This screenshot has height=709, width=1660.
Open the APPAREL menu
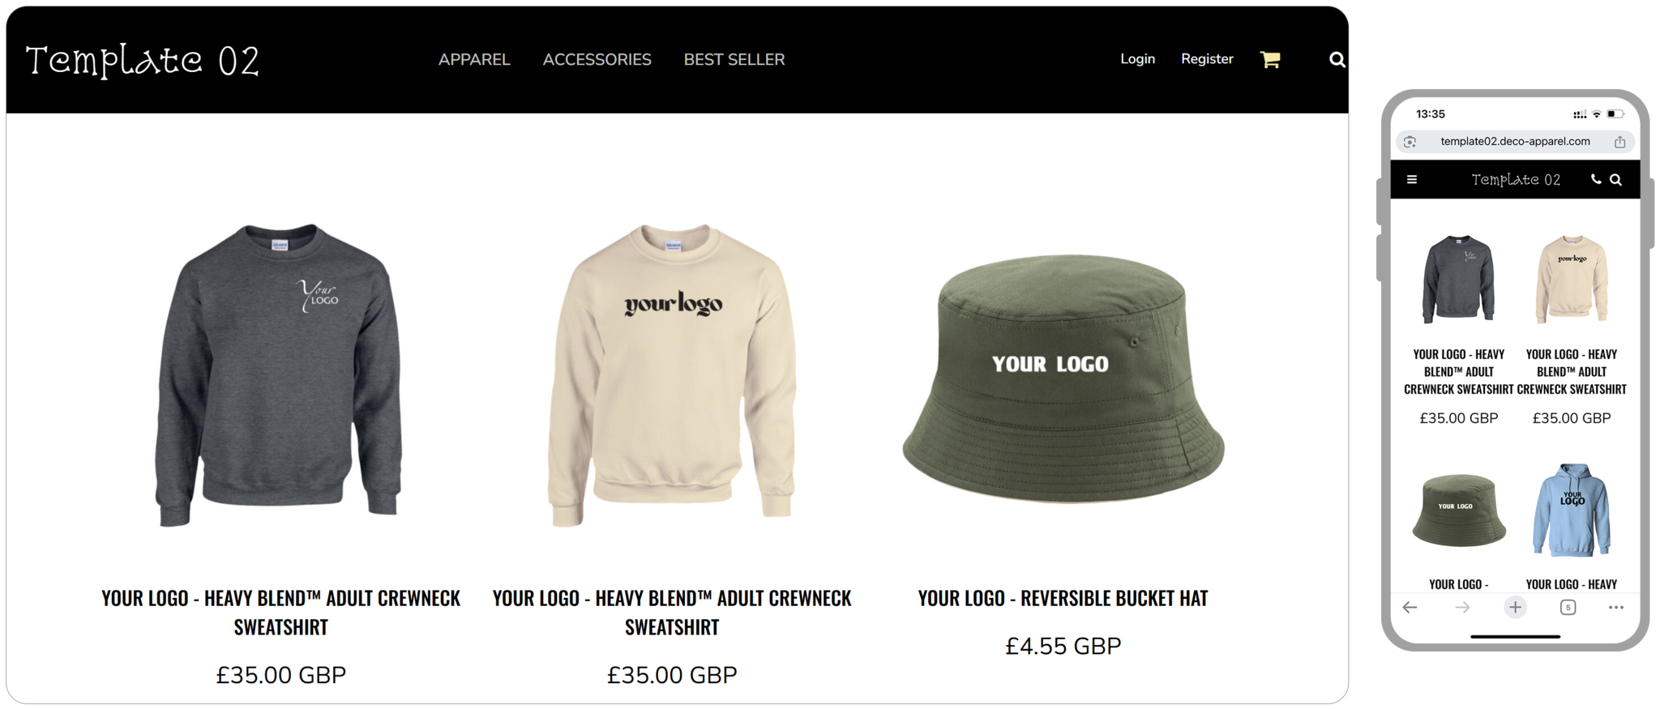coord(474,59)
